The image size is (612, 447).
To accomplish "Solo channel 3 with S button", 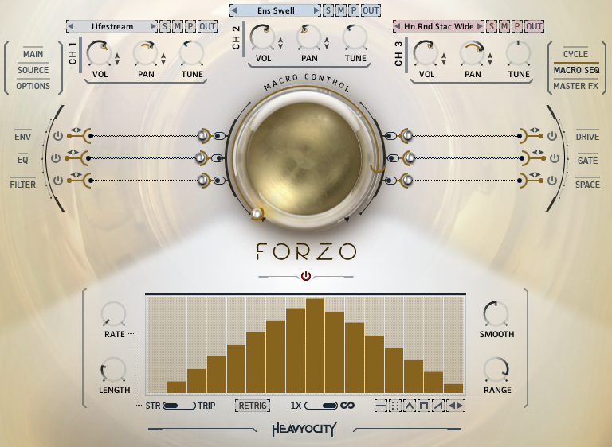I will (x=491, y=26).
